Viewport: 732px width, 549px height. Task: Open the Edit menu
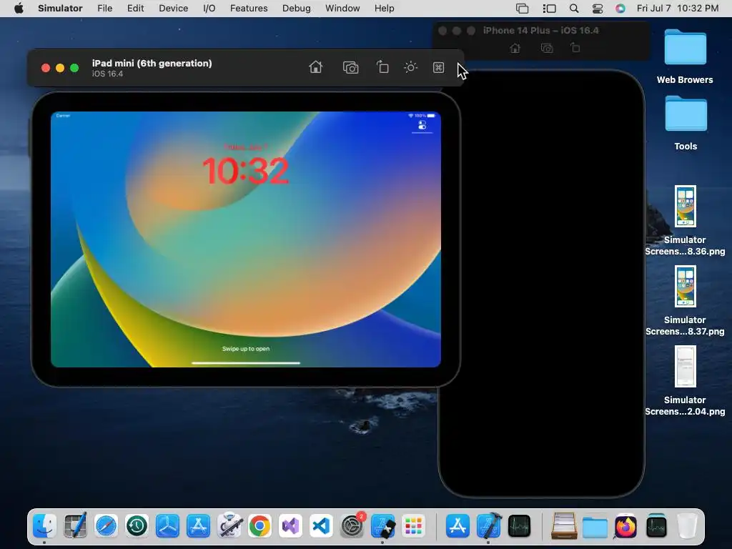(x=135, y=8)
